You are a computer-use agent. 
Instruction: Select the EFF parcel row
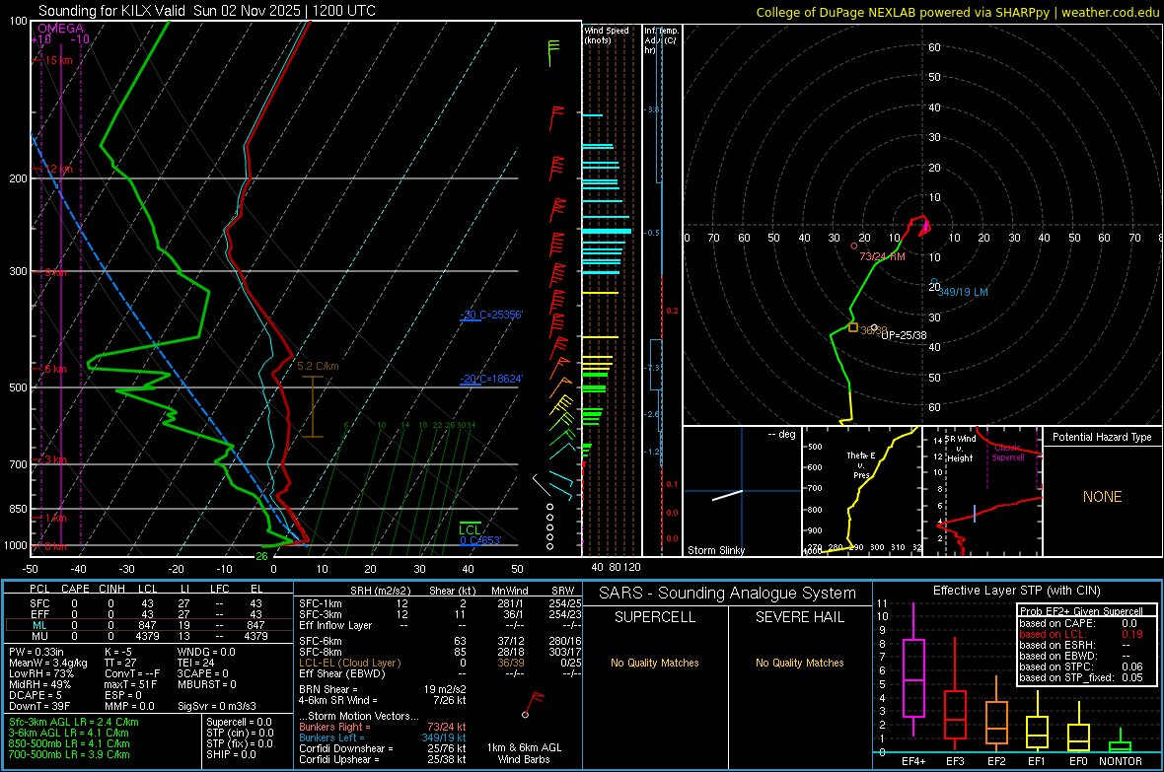148,614
